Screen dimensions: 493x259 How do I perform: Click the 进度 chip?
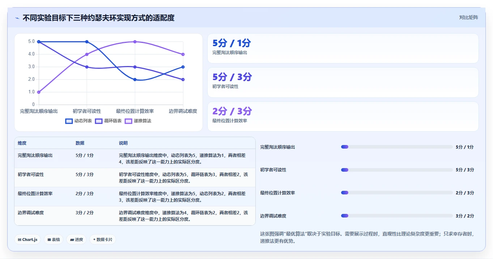point(76,240)
